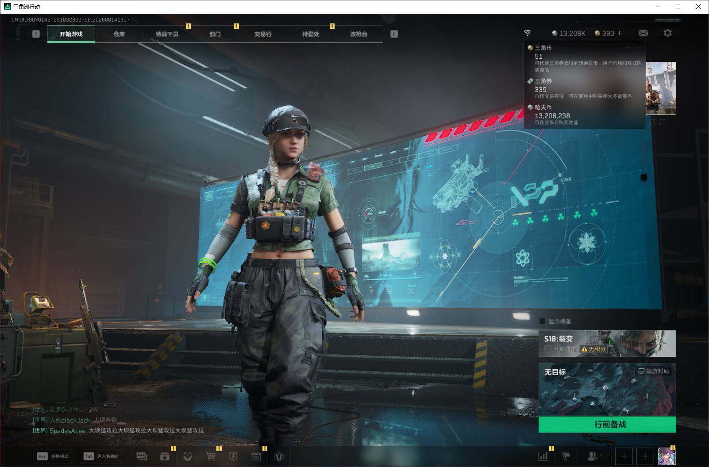Open the bar chart statistics icon
Image resolution: width=709 pixels, height=467 pixels.
(543, 456)
